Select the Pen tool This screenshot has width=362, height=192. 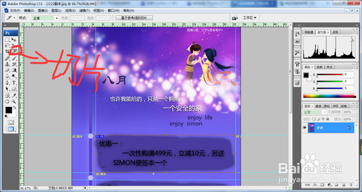7,83
